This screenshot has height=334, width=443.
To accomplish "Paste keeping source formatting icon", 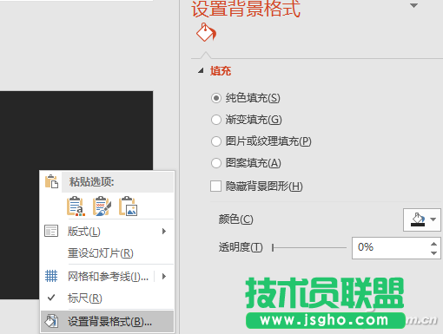I will click(102, 206).
